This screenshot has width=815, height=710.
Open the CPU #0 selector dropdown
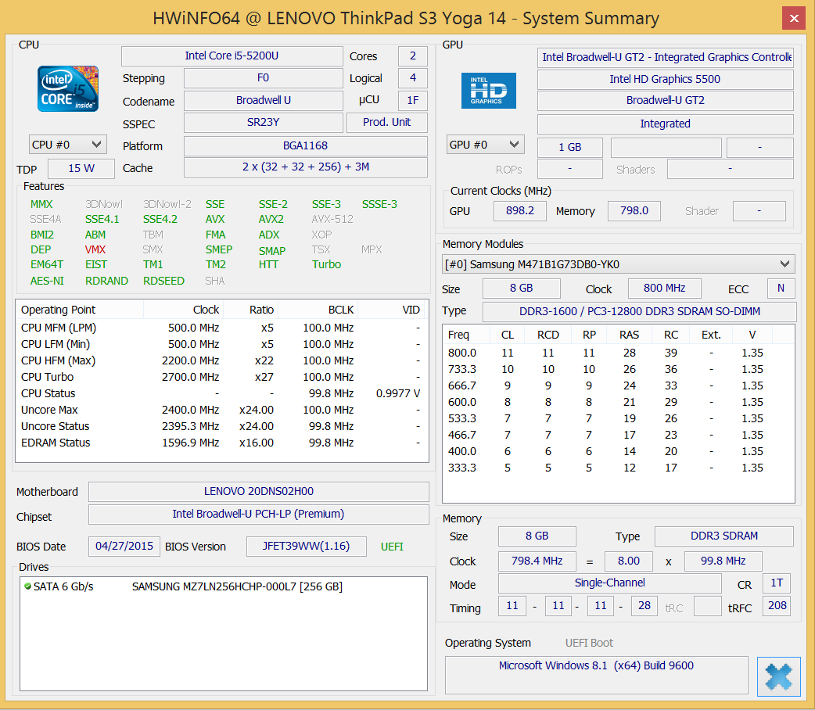(x=67, y=145)
